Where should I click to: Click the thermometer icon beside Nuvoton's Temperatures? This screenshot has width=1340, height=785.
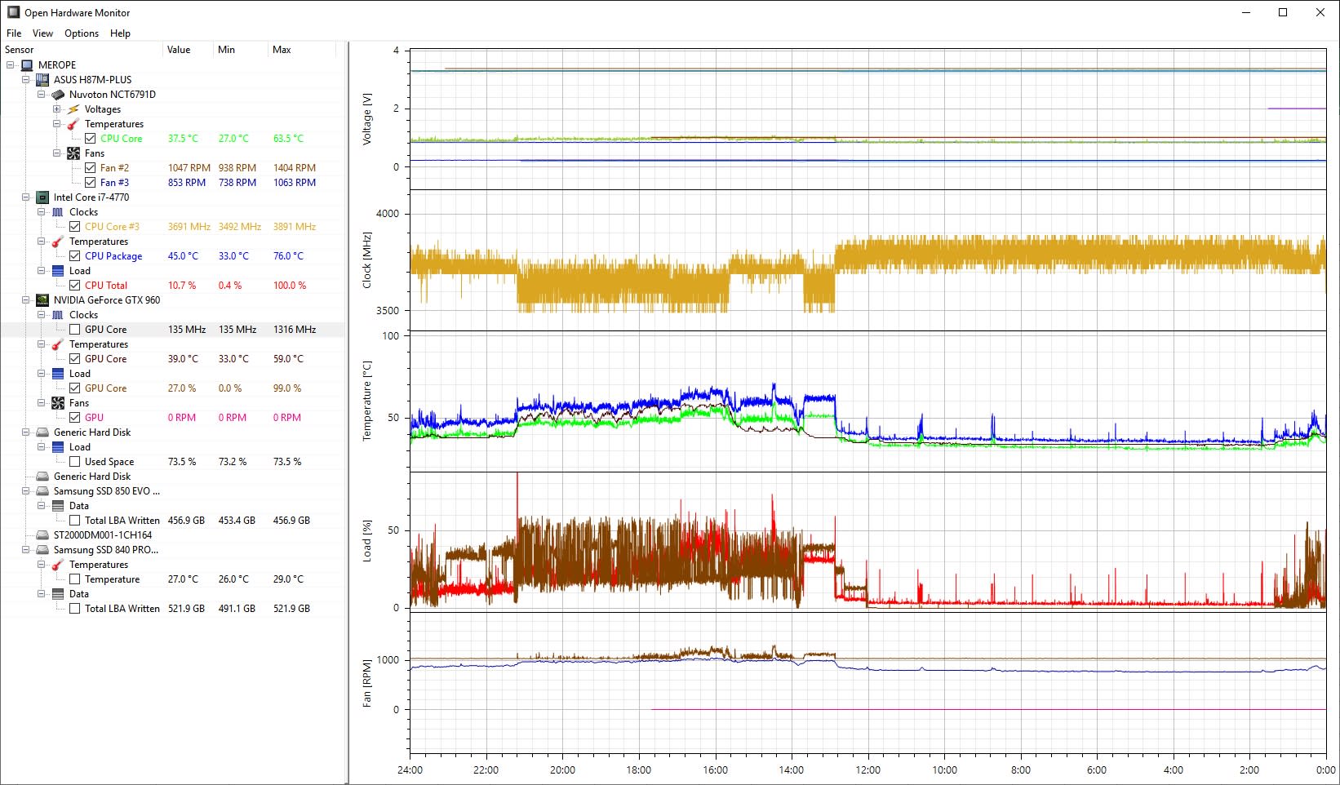[73, 124]
